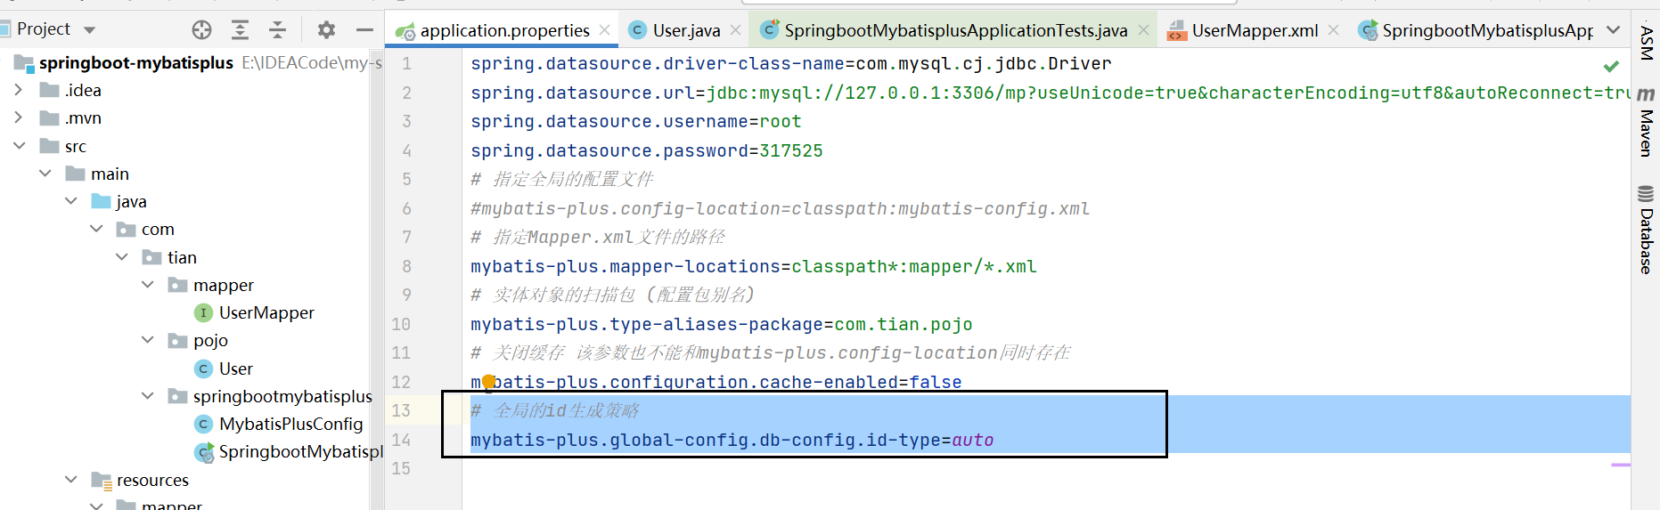
Task: Open Project panel settings gear
Action: coord(326,29)
